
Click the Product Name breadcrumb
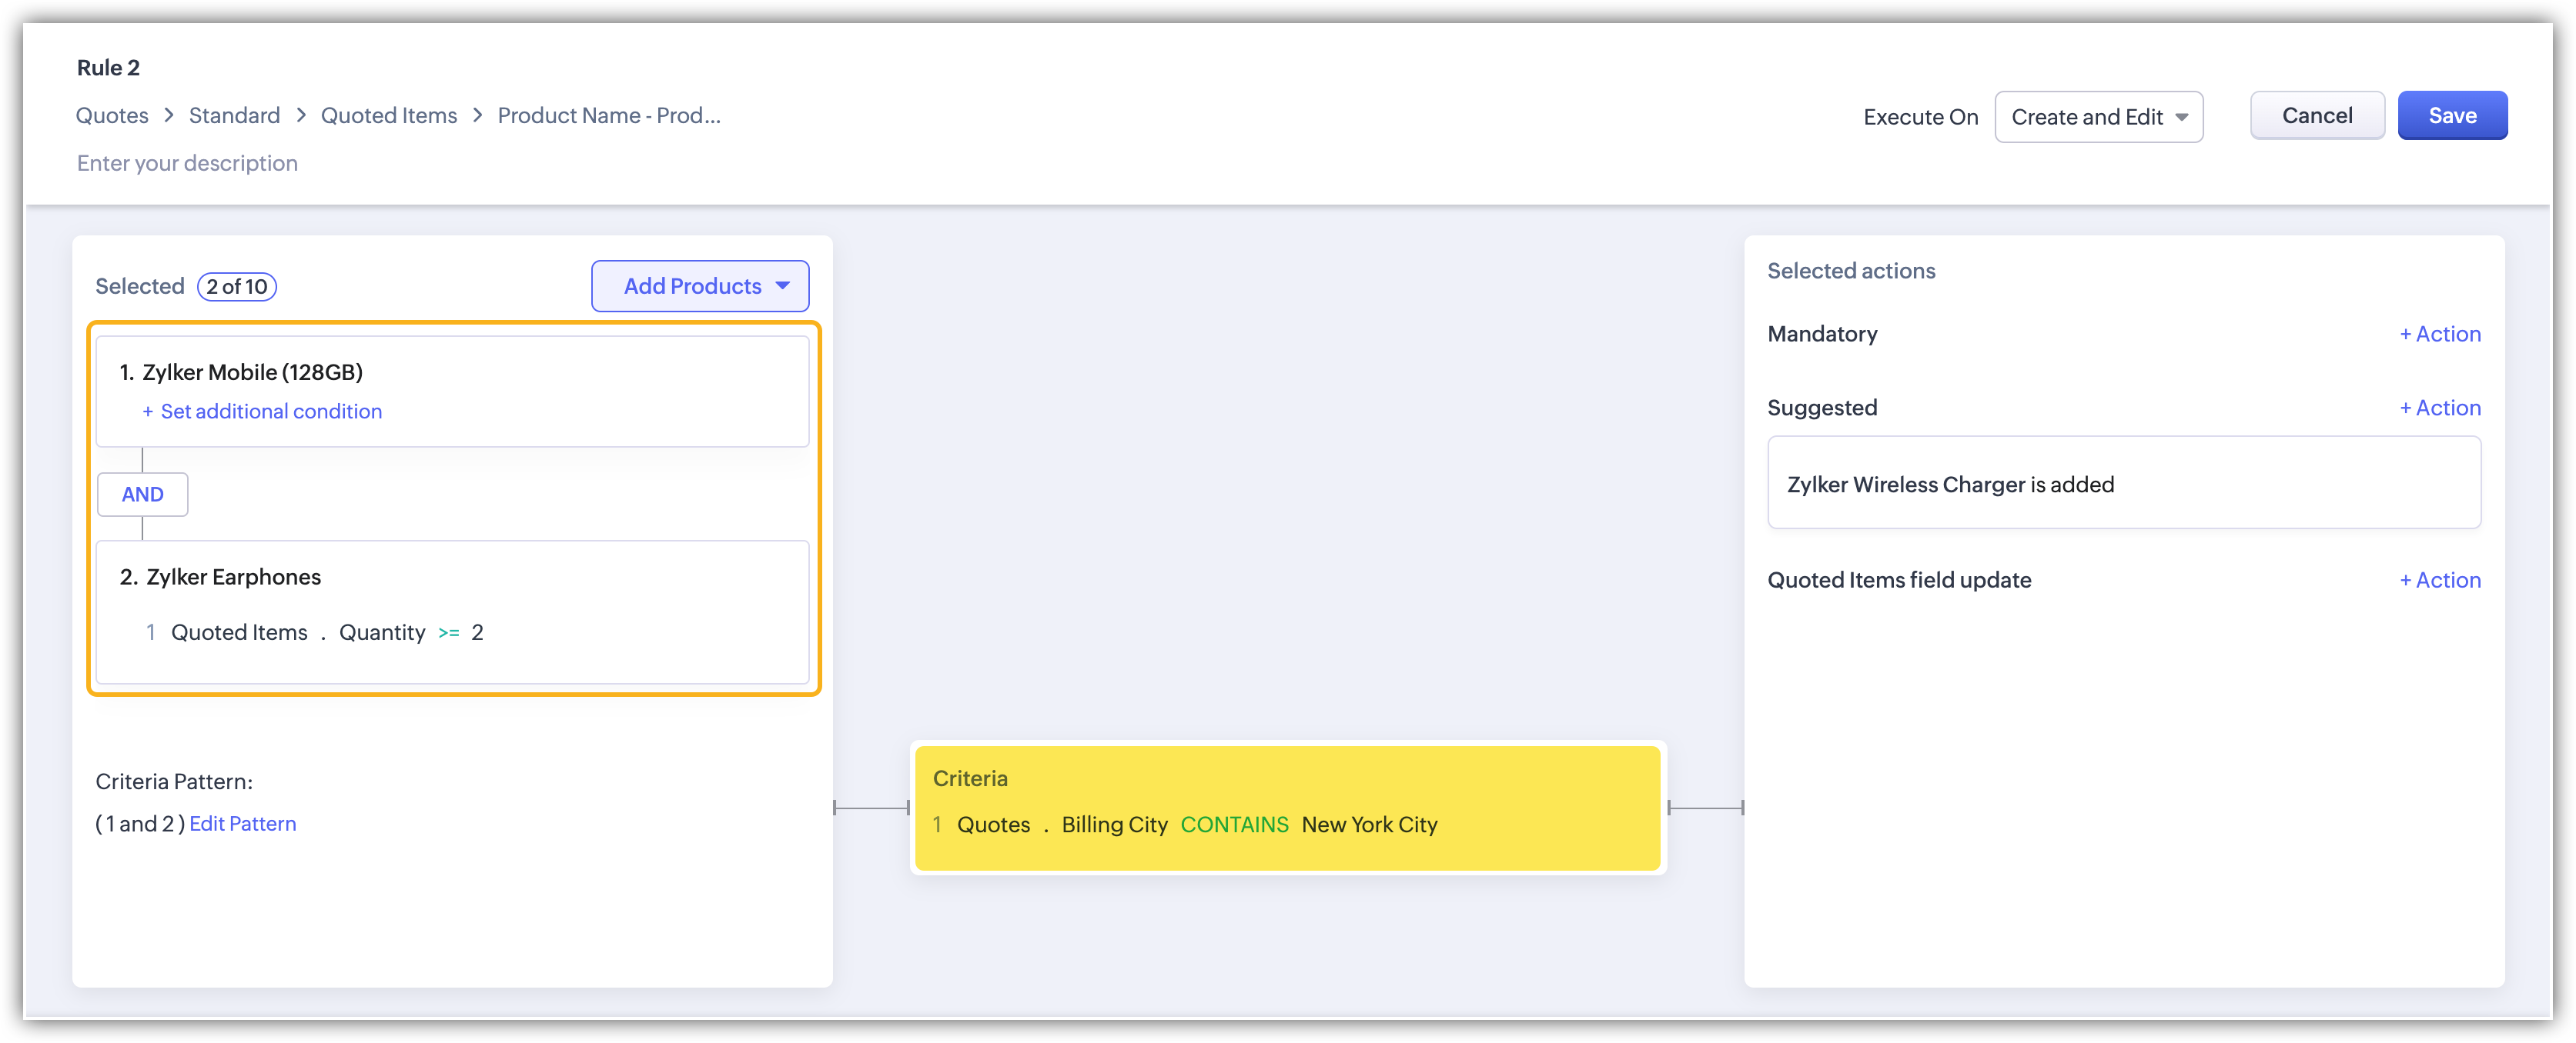coord(608,116)
